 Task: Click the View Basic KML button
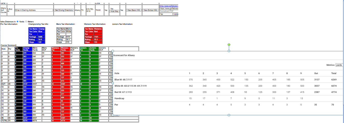tap(133, 10)
